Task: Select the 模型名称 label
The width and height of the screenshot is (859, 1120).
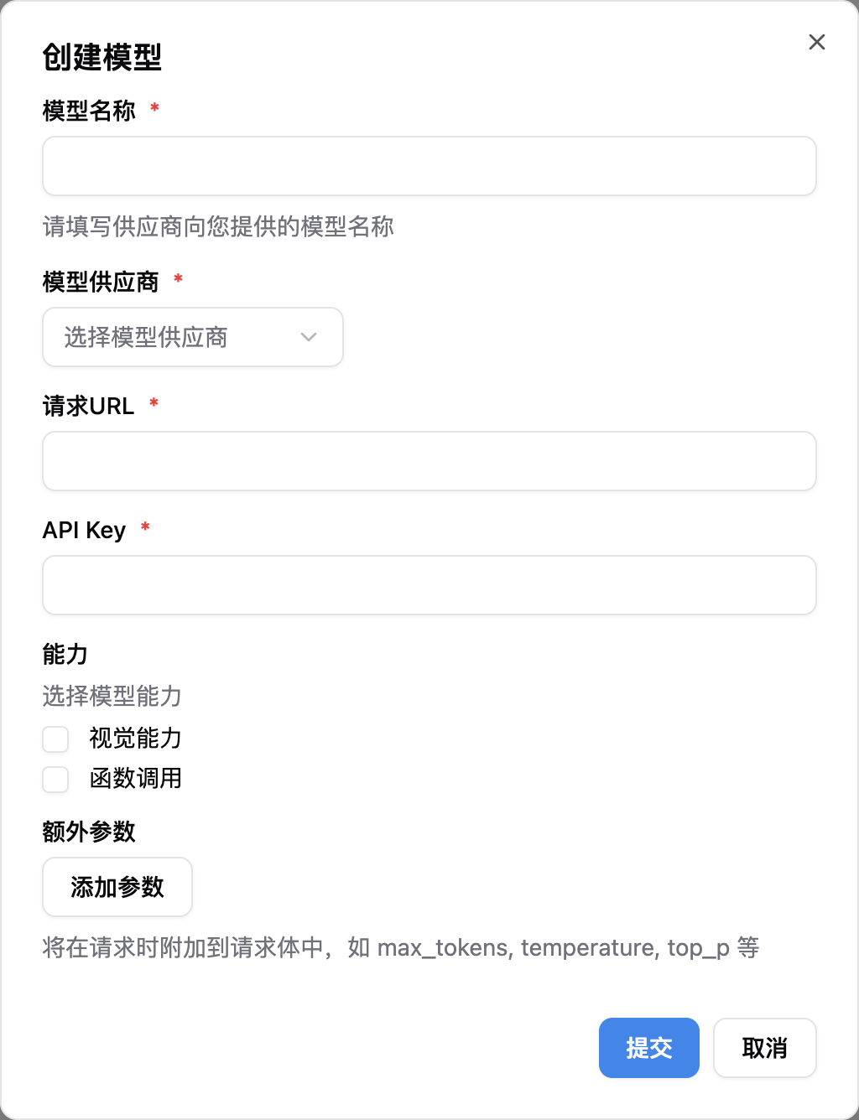Action: coord(90,110)
